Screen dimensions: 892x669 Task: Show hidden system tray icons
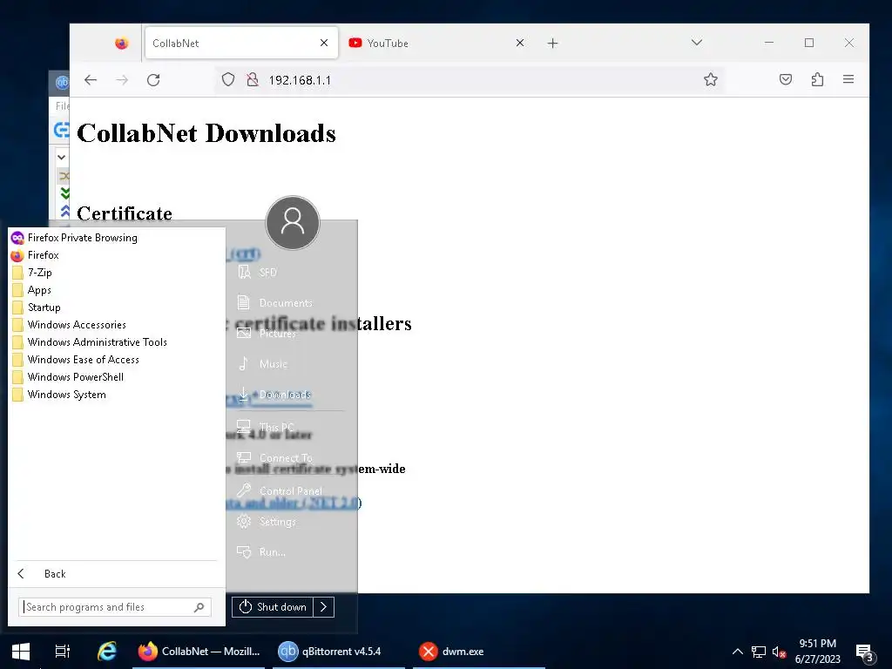pos(737,652)
